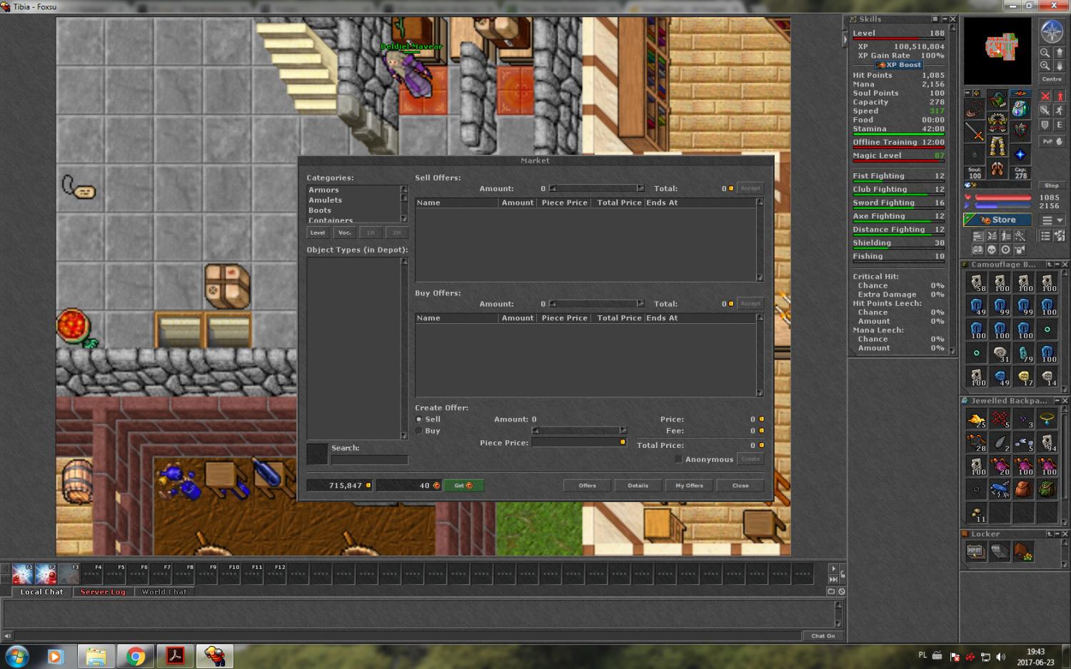Open skills window icon under Store
Screen dimensions: 1071x669
coord(978,235)
